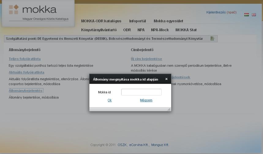Select the NPA-Mock tab

[160, 30]
